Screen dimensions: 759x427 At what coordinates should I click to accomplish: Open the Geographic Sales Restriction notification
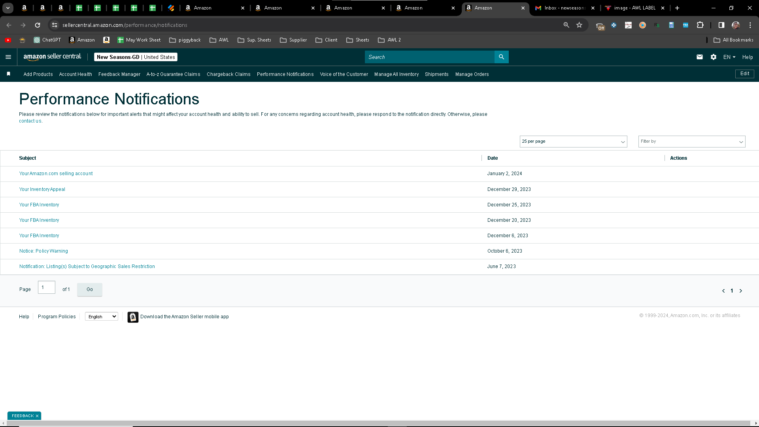tap(87, 266)
